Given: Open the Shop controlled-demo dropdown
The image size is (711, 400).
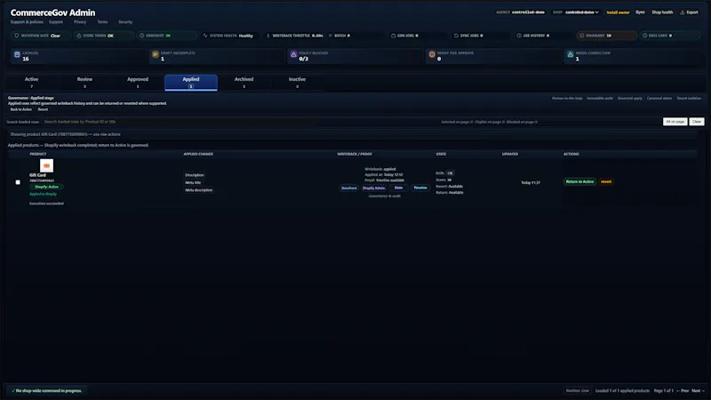Looking at the screenshot, I should [582, 12].
